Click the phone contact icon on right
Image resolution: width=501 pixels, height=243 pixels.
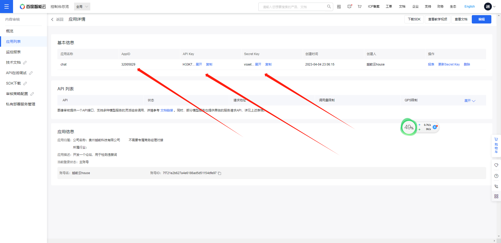[x=496, y=186]
